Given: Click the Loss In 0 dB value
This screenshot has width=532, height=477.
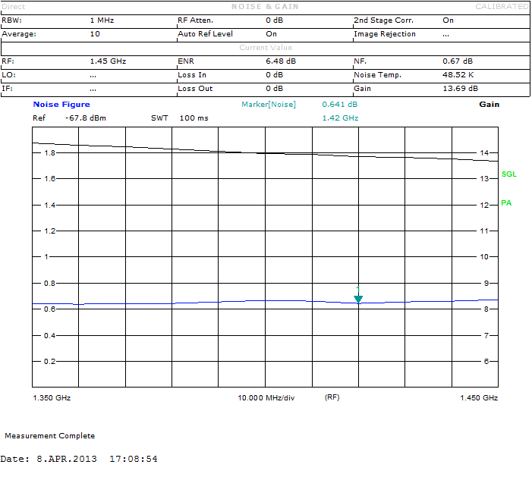Looking at the screenshot, I should coord(274,75).
